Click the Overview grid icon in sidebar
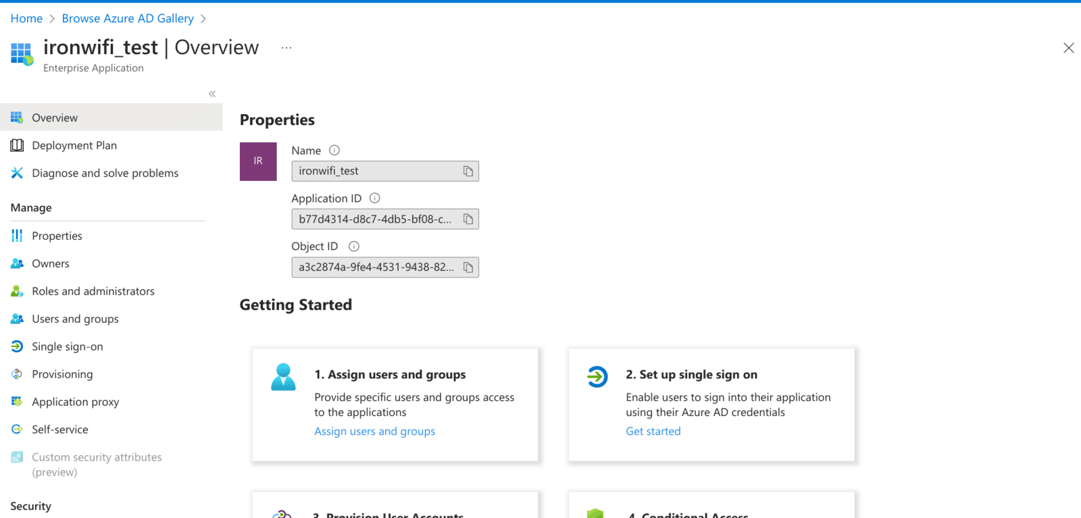The width and height of the screenshot is (1081, 518). point(17,118)
